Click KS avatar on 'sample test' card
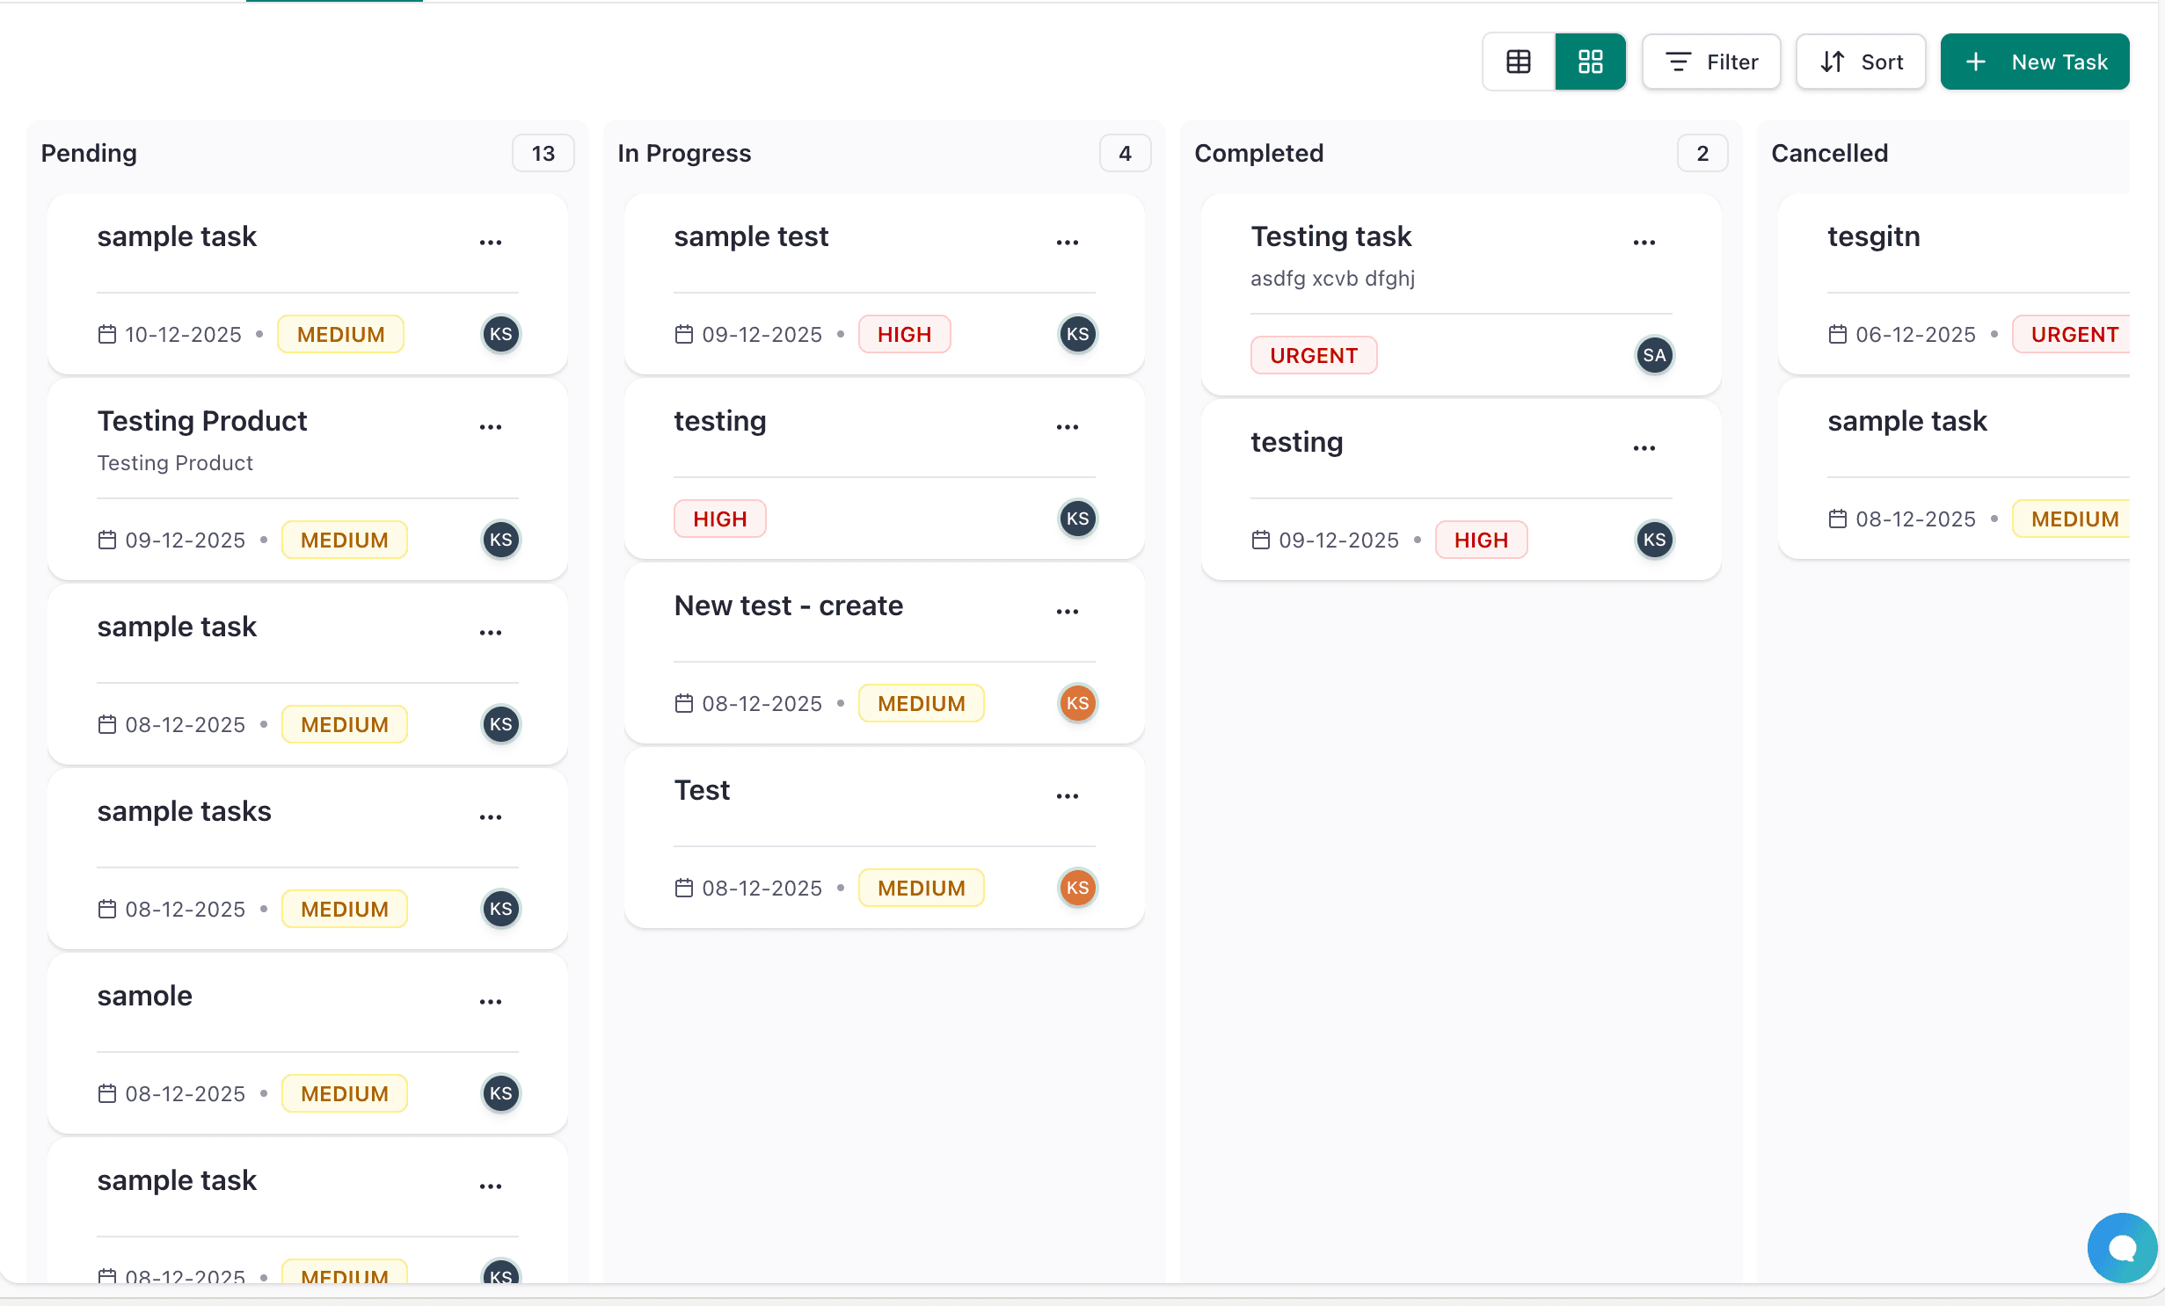2165x1306 pixels. 1078,334
